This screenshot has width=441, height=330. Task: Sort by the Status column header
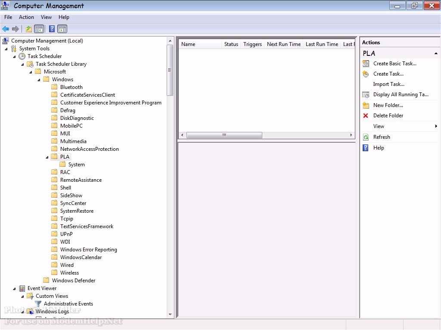point(231,44)
